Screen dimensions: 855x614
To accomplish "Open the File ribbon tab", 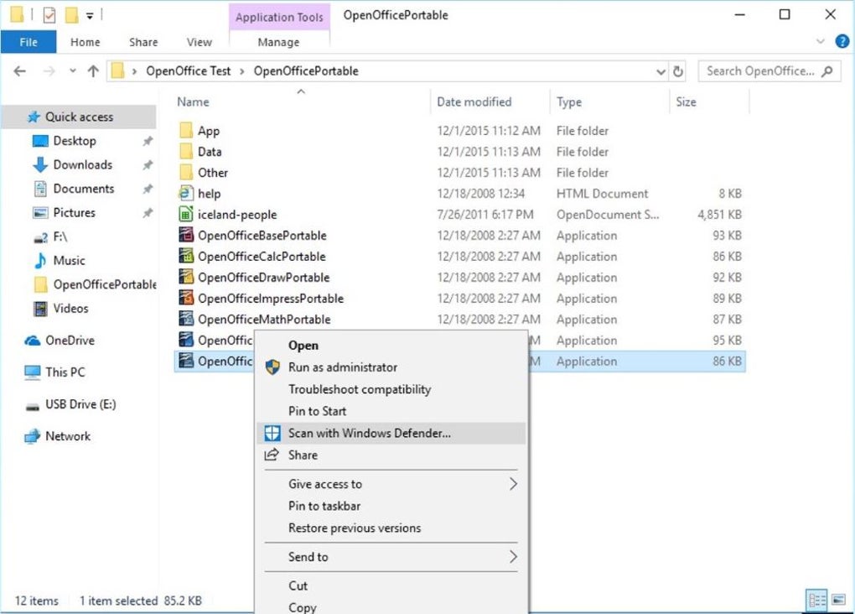I will 28,42.
